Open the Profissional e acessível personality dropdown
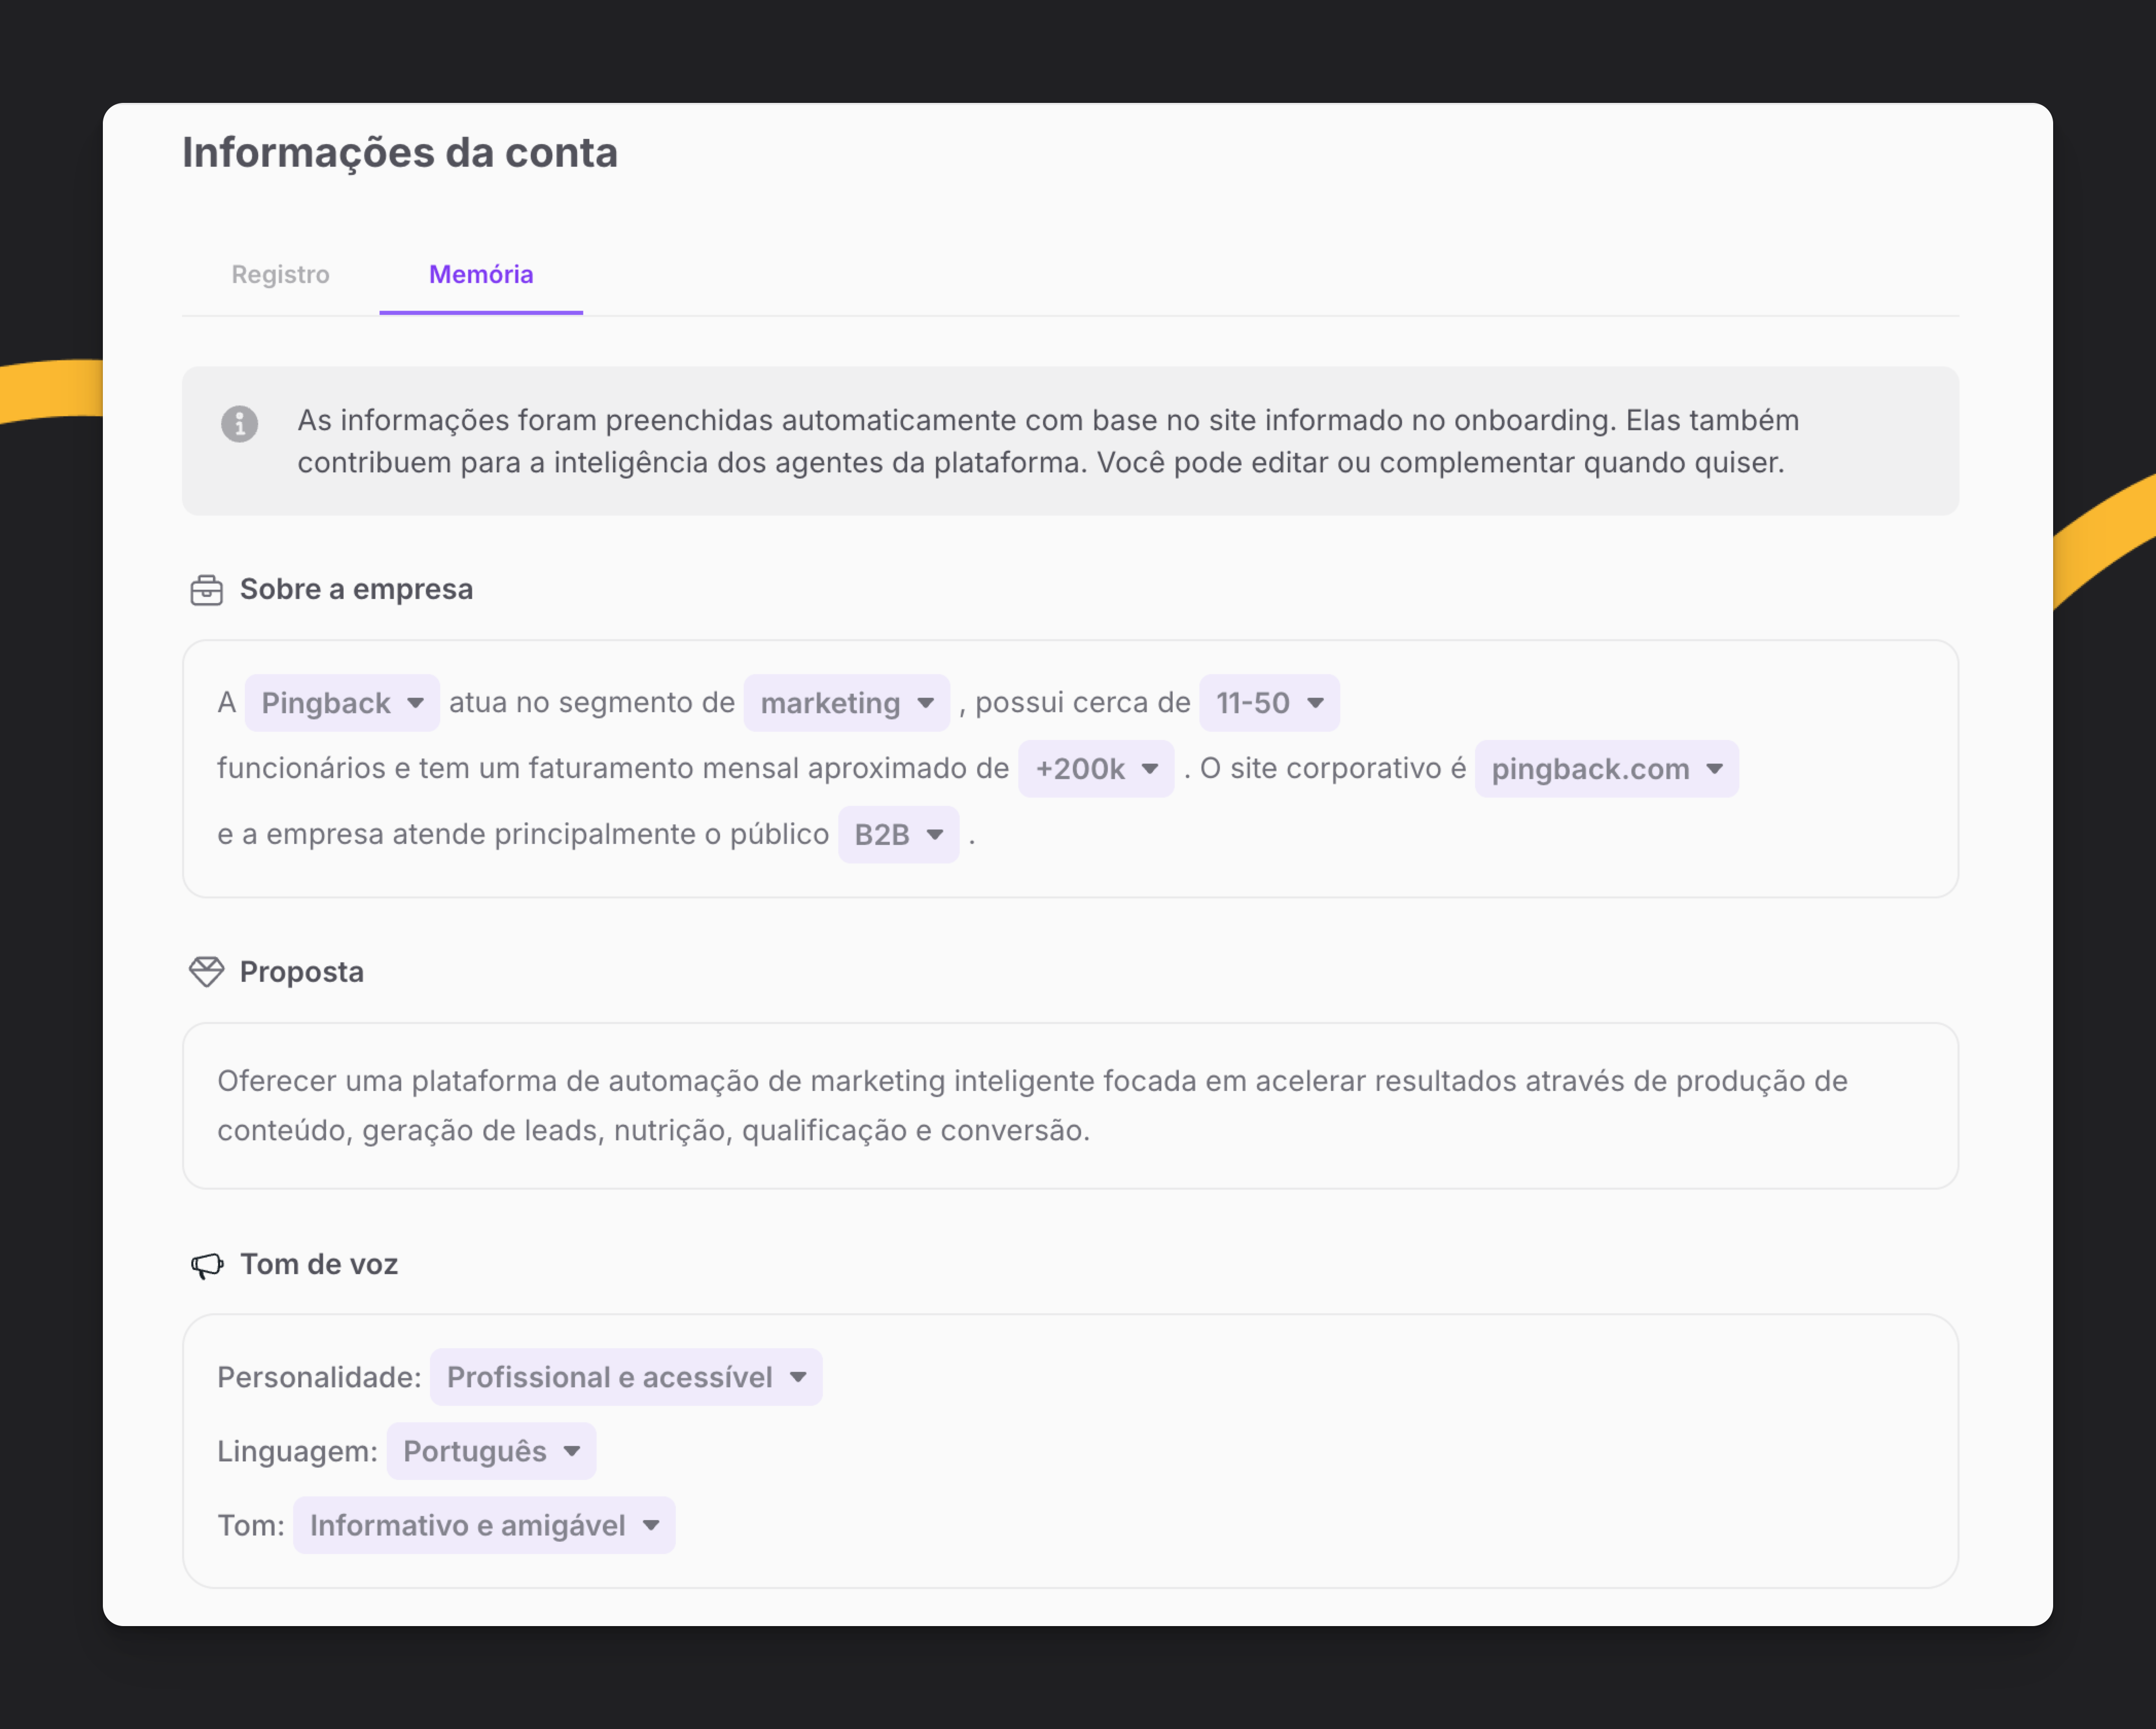The height and width of the screenshot is (1729, 2156). (626, 1377)
